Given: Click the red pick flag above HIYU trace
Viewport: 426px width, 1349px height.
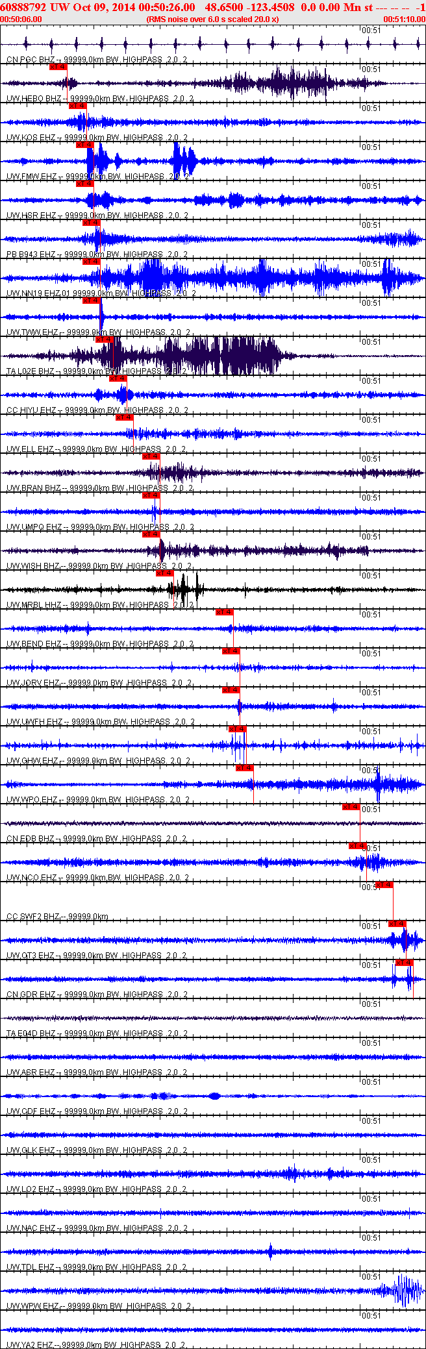Looking at the screenshot, I should tap(118, 378).
